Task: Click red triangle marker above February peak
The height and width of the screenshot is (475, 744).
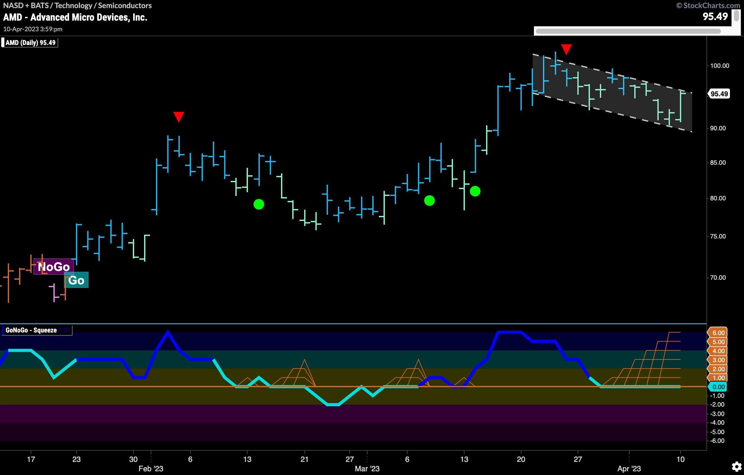Action: (179, 117)
